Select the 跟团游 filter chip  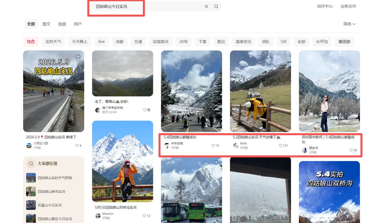(344, 41)
